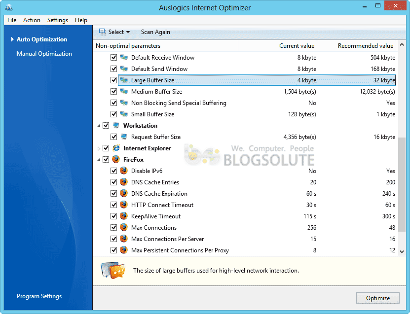This screenshot has height=314, width=410.
Task: Click the scrollbar up arrow
Action: (402, 45)
